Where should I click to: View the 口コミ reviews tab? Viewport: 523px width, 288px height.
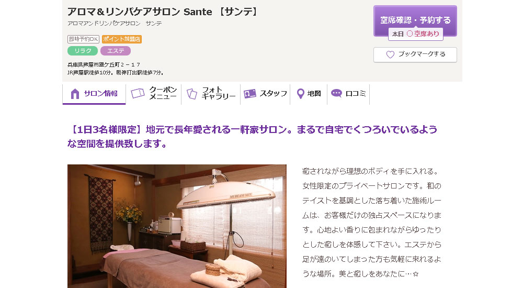click(x=348, y=93)
